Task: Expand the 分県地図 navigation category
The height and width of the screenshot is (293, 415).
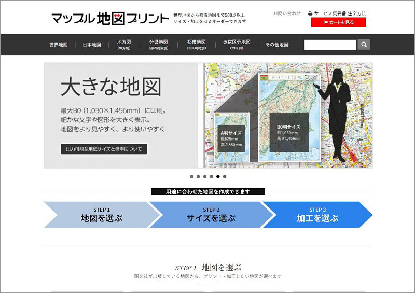Action: (x=158, y=45)
